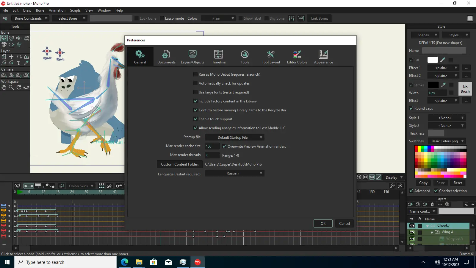This screenshot has width=476, height=268.
Task: Open the Select Bone tool dropdown
Action: pos(69,18)
